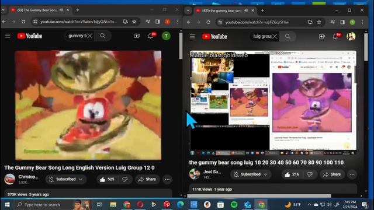The height and width of the screenshot is (210, 374).
Task: Click the search magnifier button in right window
Action: pos(288,36)
